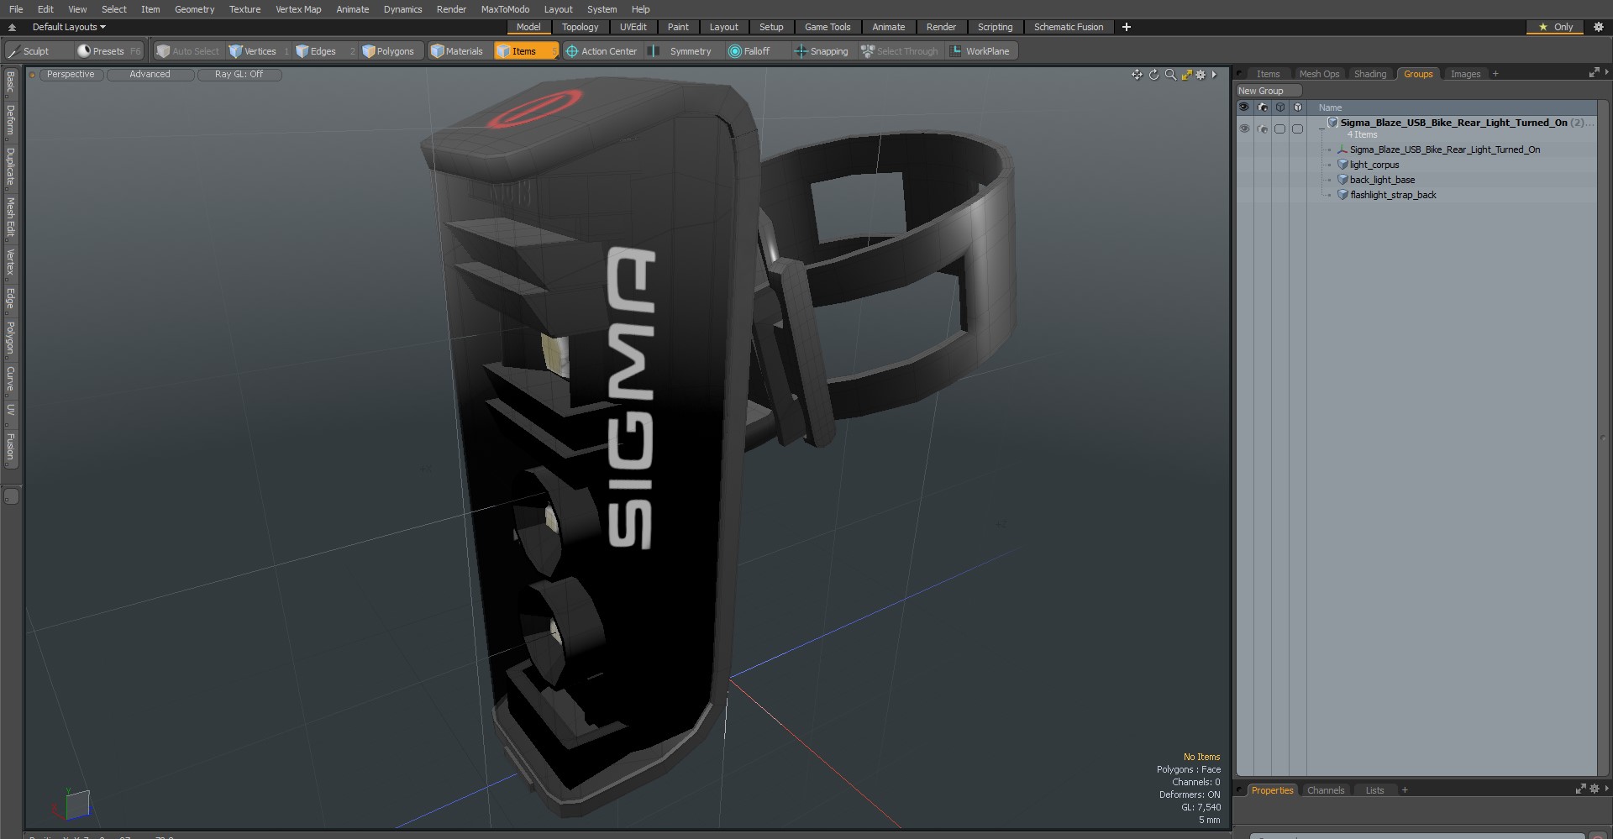
Task: Switch to the UVEdit layout
Action: (x=633, y=27)
